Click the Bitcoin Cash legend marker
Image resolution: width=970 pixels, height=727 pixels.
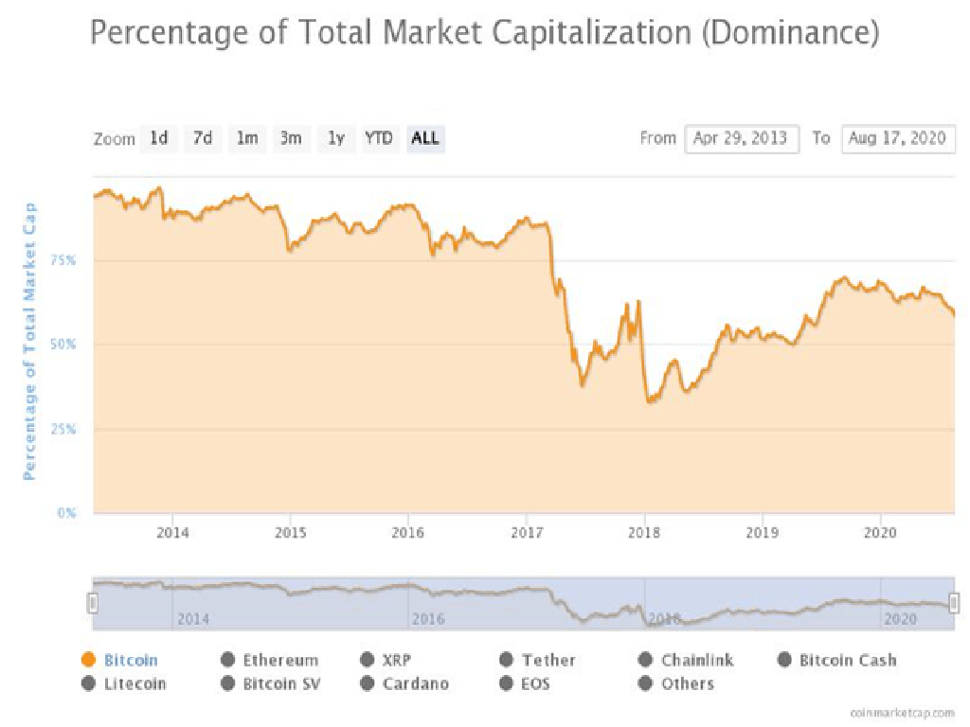pos(784,660)
